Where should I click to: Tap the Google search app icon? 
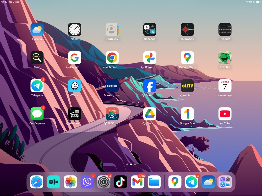tap(74, 58)
